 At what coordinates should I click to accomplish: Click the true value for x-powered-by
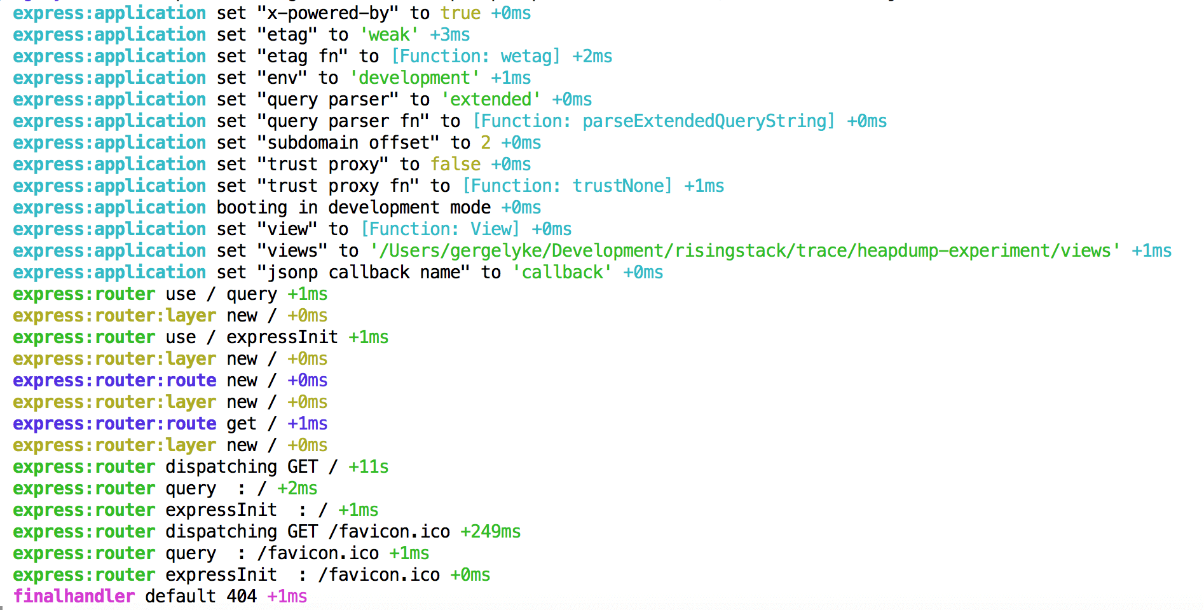(x=460, y=13)
